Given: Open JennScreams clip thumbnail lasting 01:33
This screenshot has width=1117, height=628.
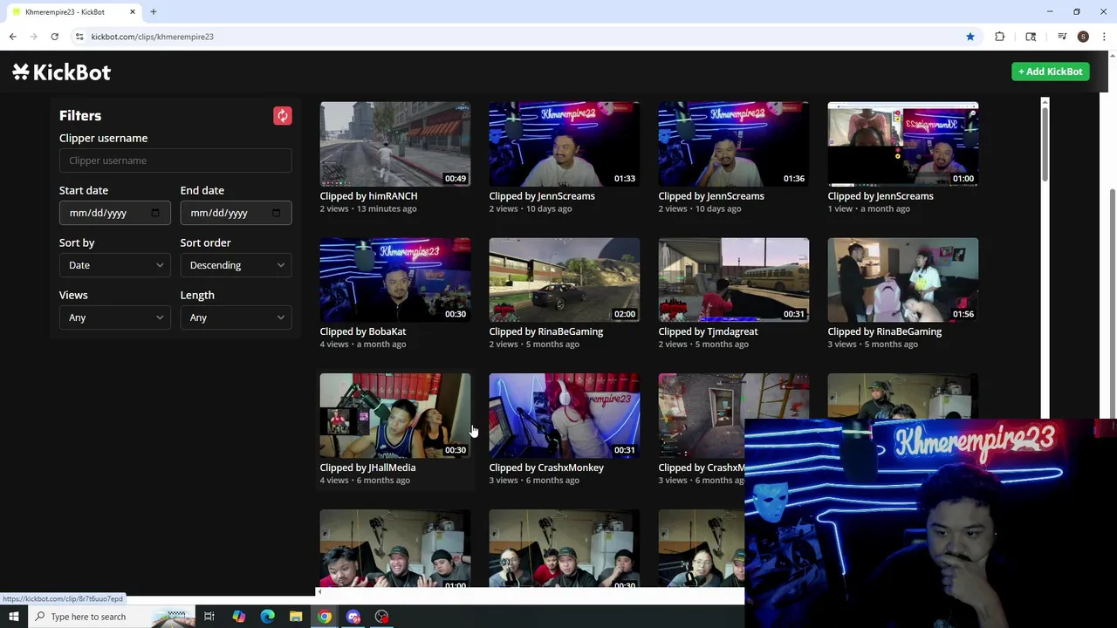Looking at the screenshot, I should pyautogui.click(x=565, y=144).
